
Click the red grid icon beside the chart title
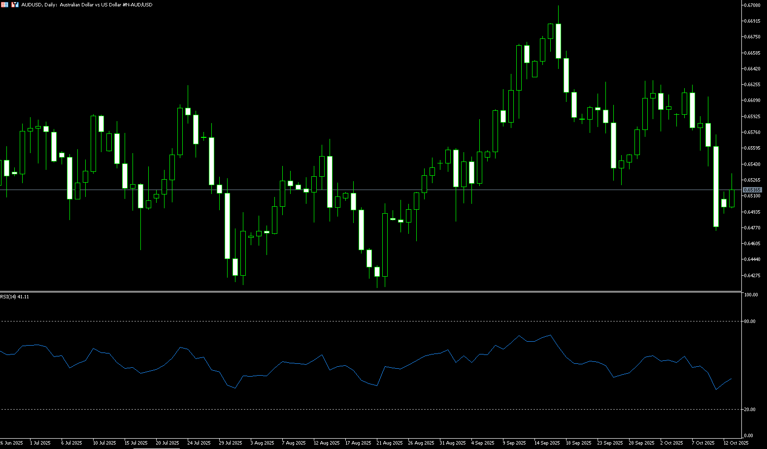tap(4, 4)
